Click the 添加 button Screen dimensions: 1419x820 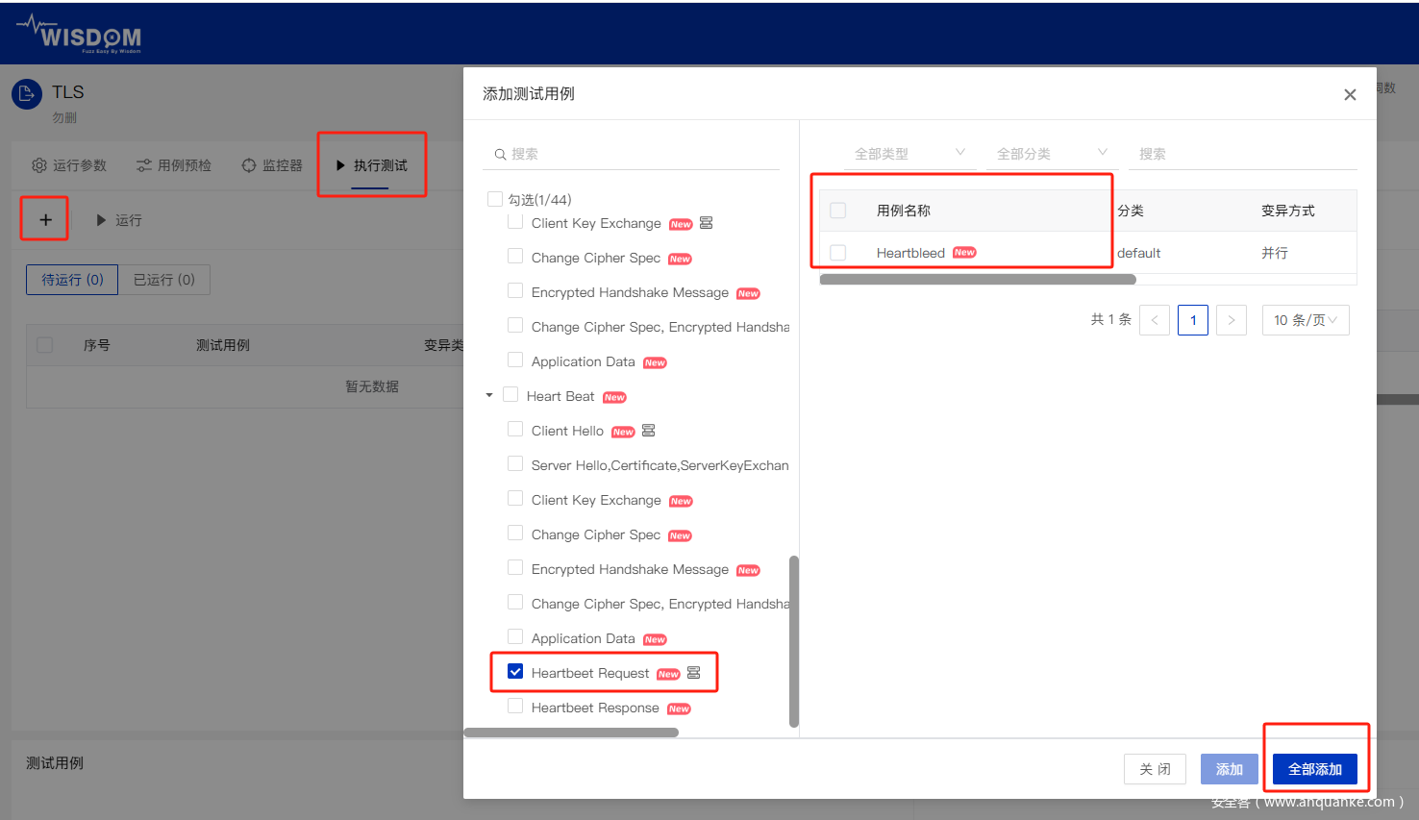[1230, 769]
